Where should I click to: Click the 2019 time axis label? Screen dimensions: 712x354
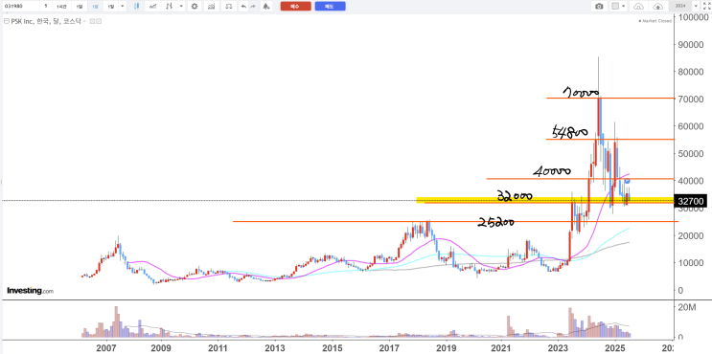pyautogui.click(x=446, y=347)
